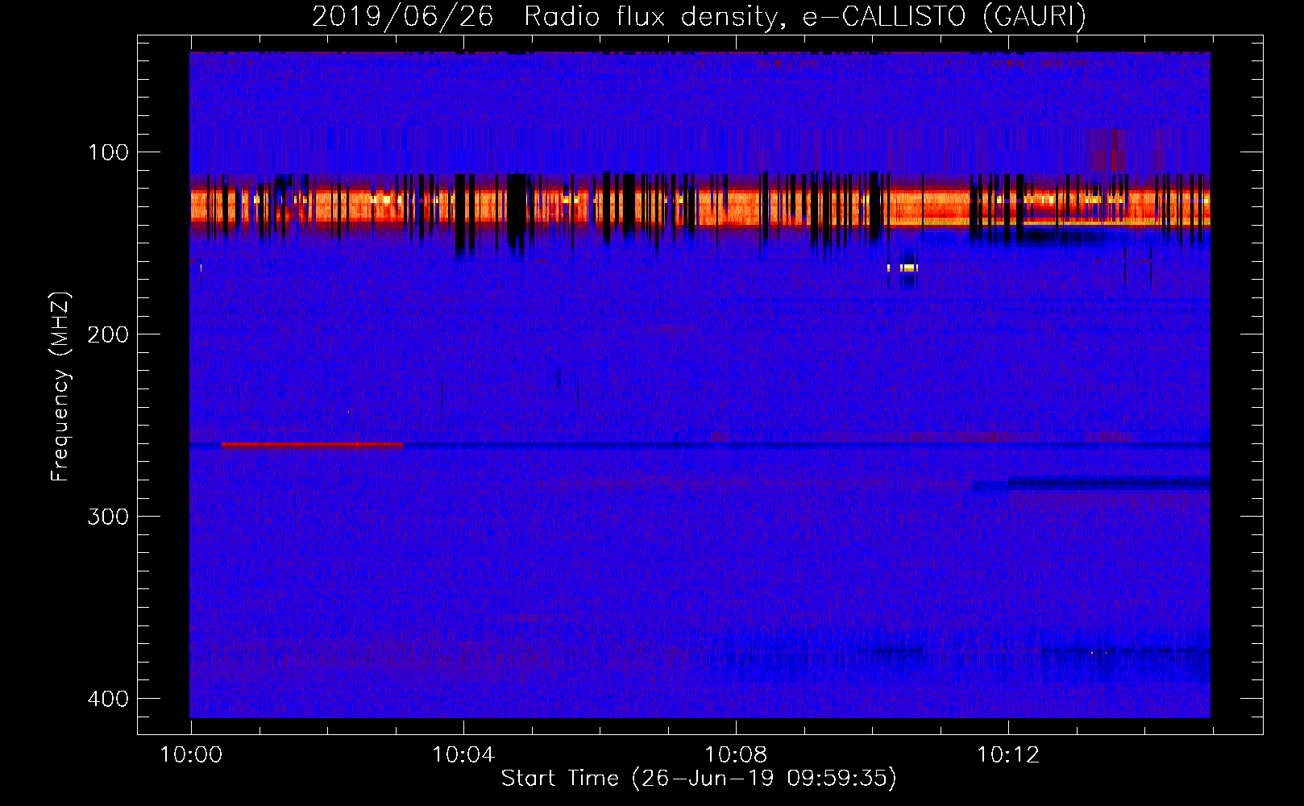
Task: Click the short red horizontal line near 260 MHz
Action: click(313, 445)
